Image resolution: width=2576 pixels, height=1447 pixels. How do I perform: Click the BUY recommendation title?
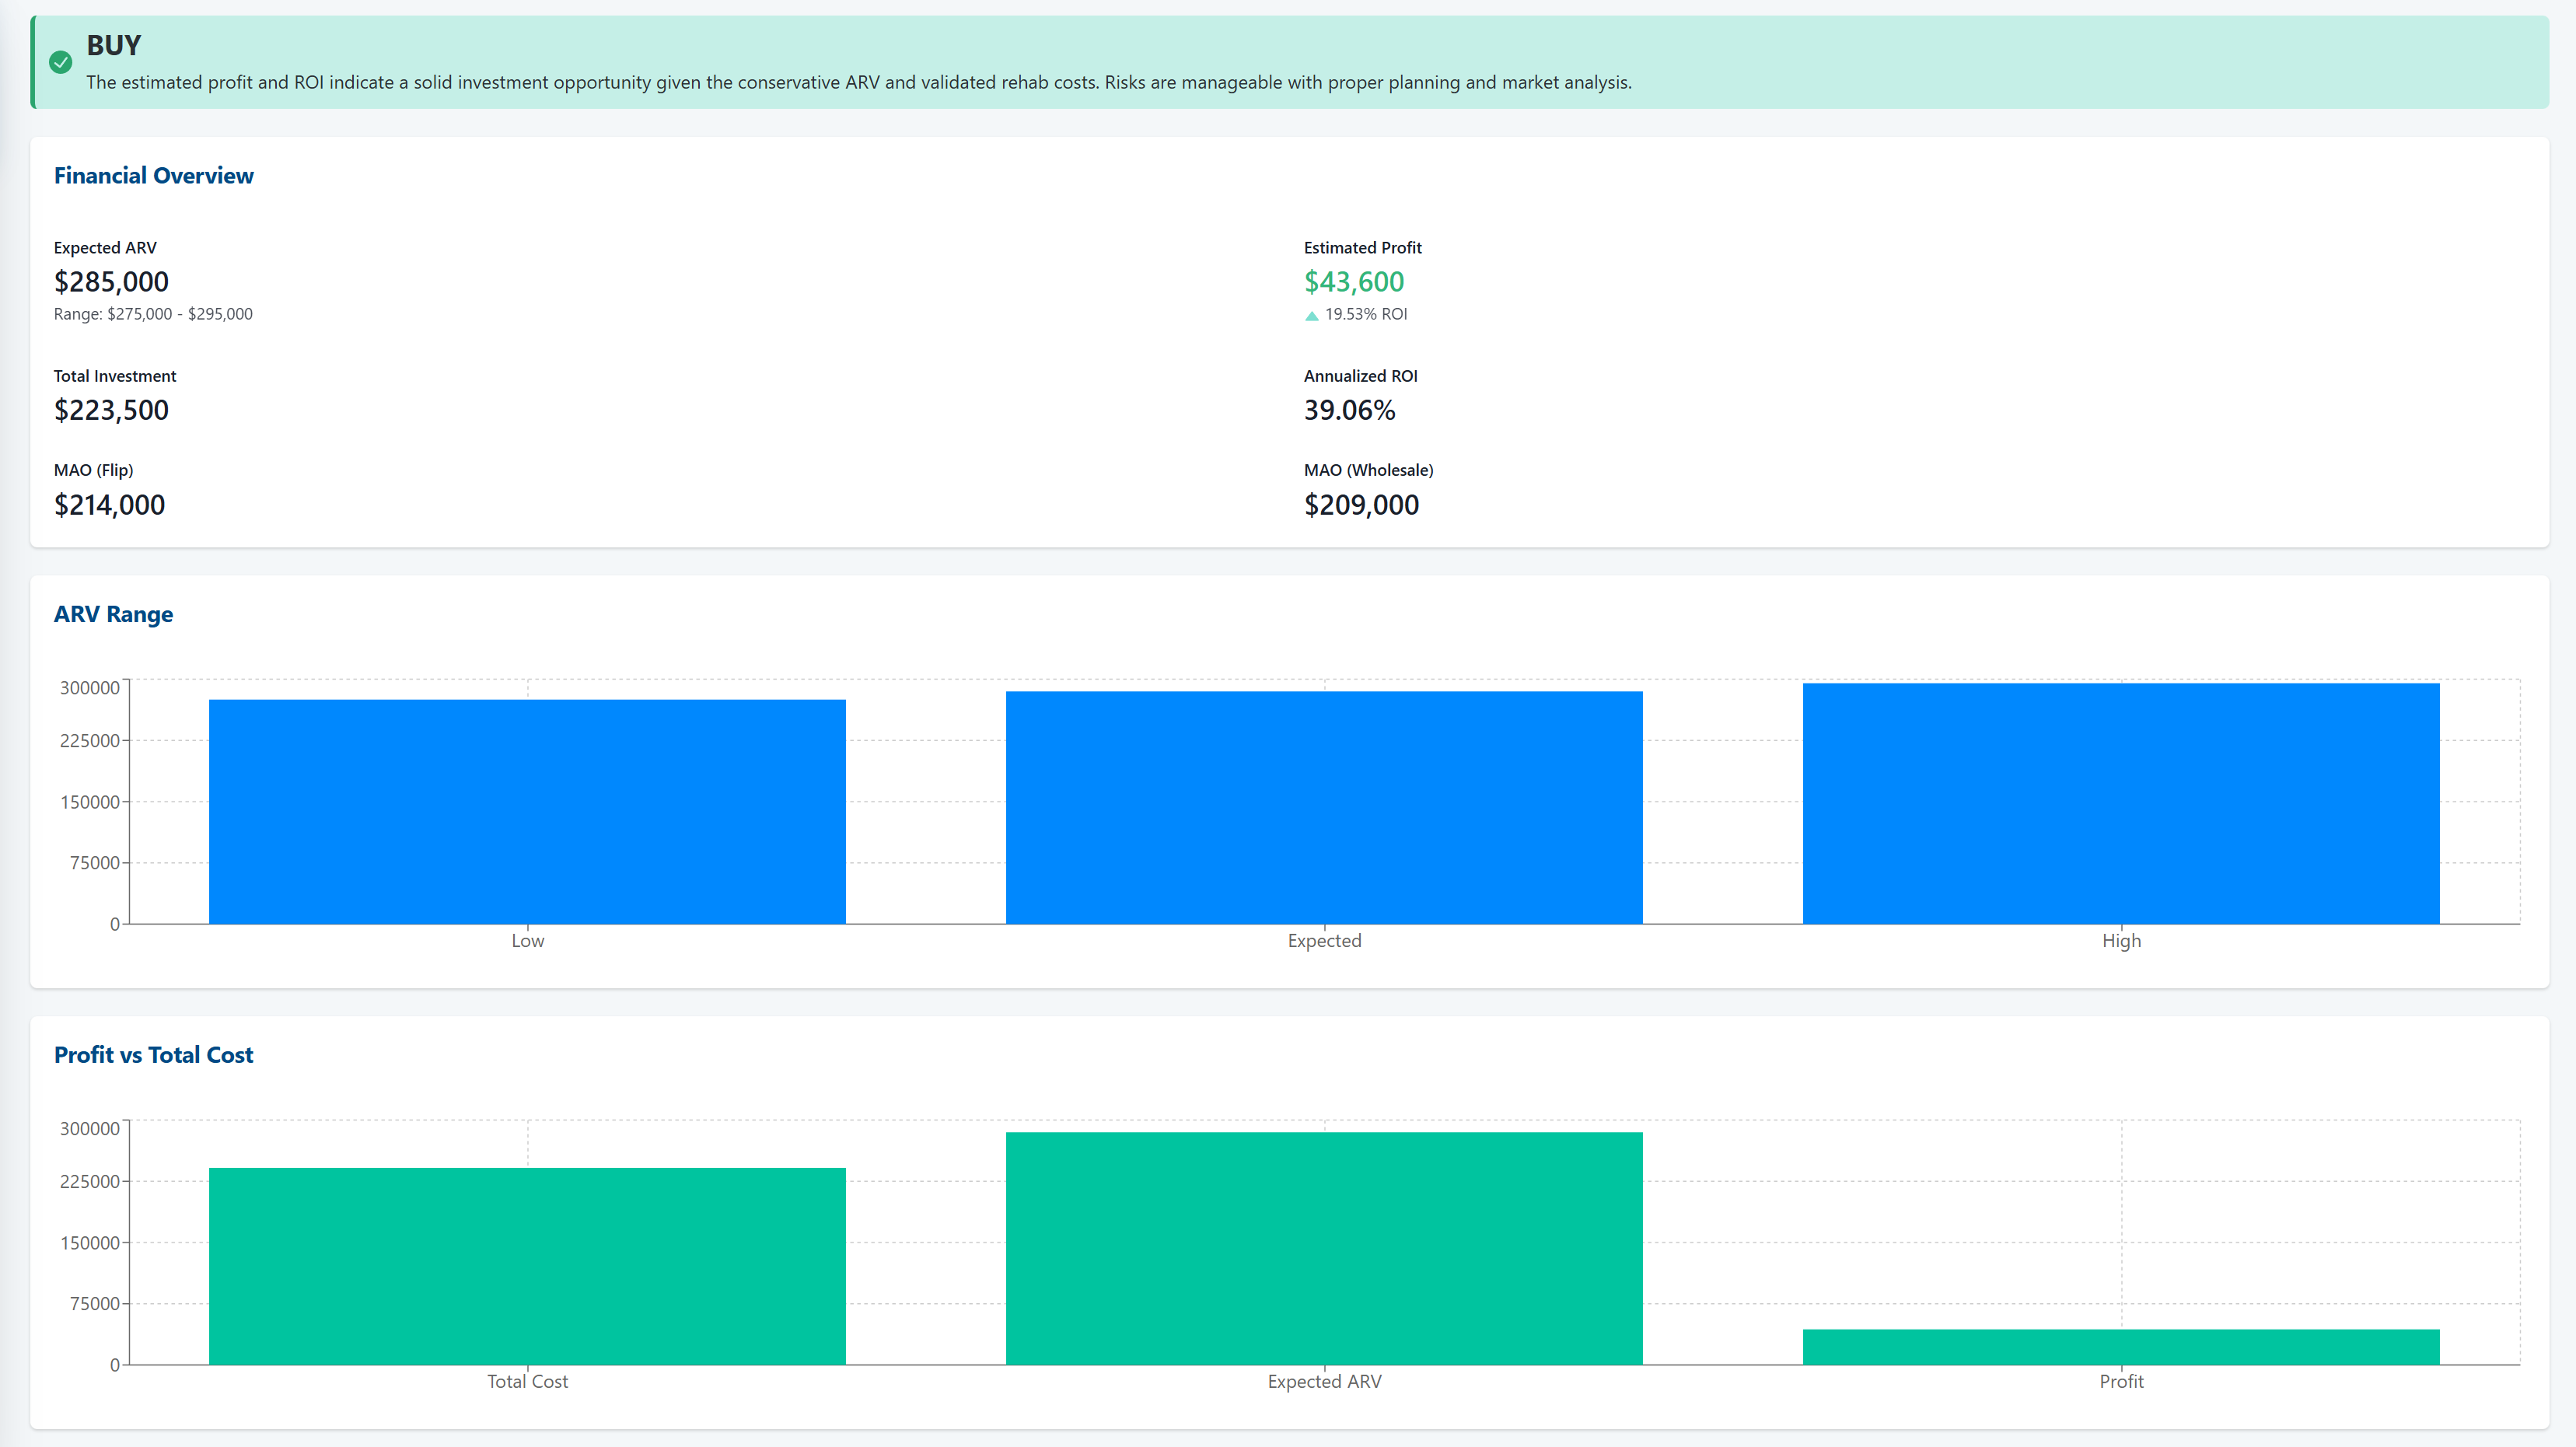click(113, 44)
